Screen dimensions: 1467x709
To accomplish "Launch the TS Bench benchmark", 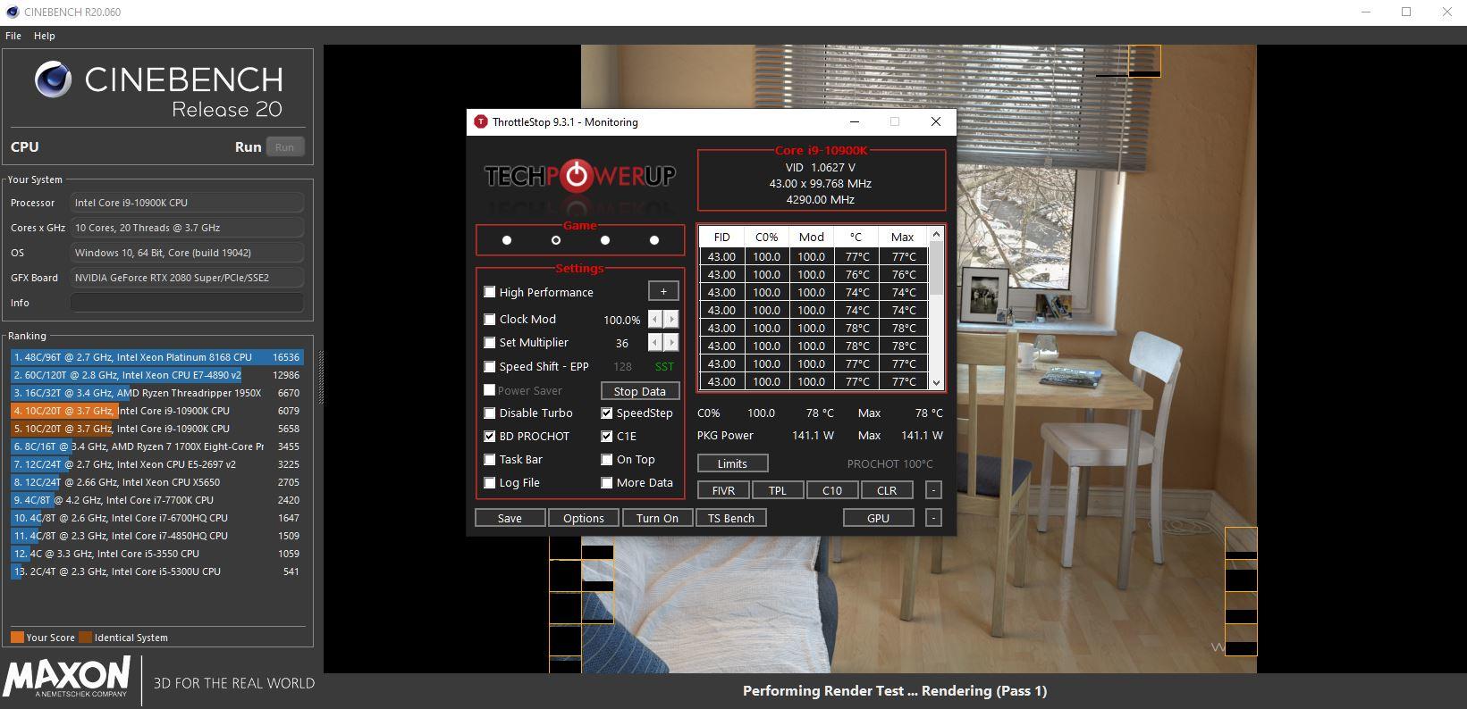I will (730, 518).
